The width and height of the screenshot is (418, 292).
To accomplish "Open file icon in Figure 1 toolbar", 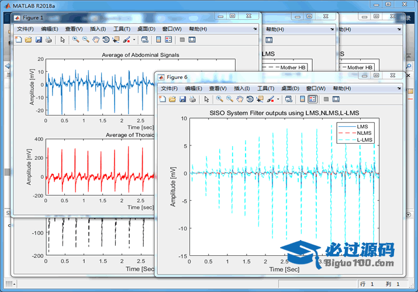I will [x=29, y=40].
